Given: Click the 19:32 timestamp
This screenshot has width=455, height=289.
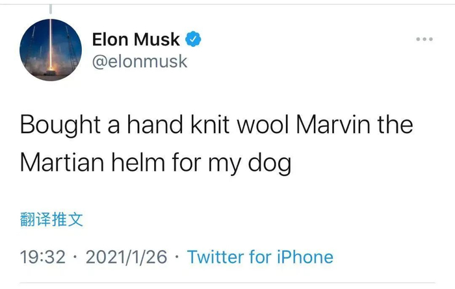Looking at the screenshot, I should pyautogui.click(x=42, y=257).
